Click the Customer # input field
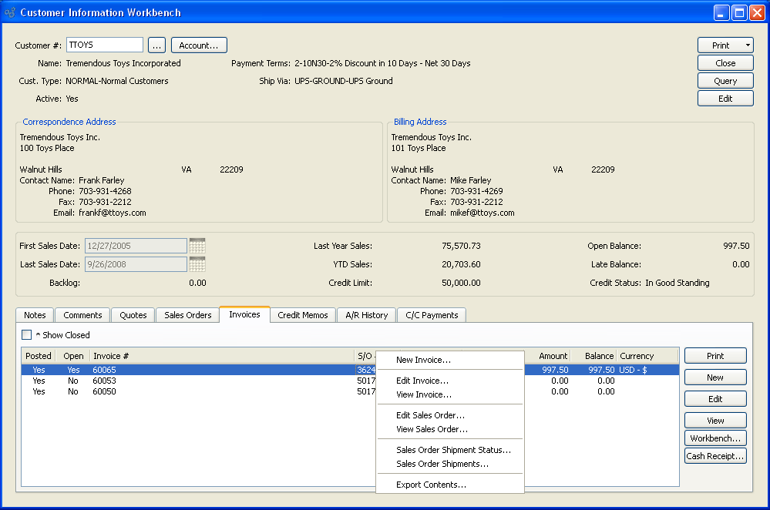 click(104, 45)
